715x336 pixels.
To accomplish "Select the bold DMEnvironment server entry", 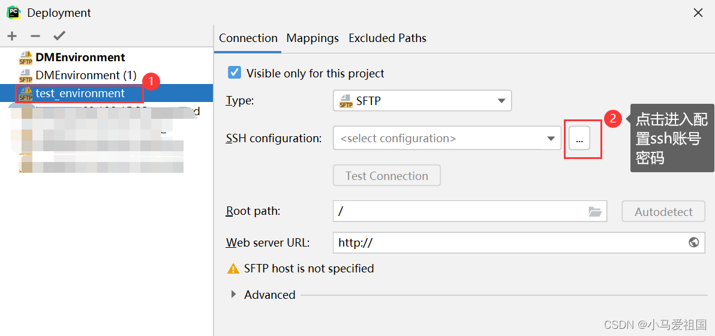I will (80, 58).
